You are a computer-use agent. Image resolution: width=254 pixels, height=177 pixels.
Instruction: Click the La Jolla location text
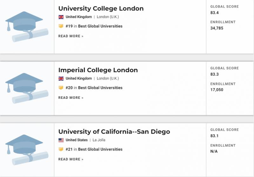[99, 140]
